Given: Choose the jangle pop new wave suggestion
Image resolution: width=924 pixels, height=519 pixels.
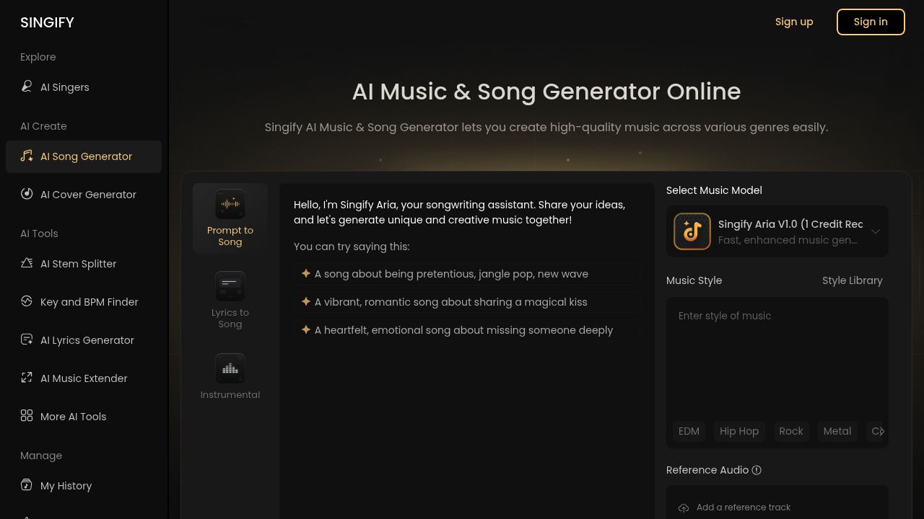Looking at the screenshot, I should click(466, 274).
